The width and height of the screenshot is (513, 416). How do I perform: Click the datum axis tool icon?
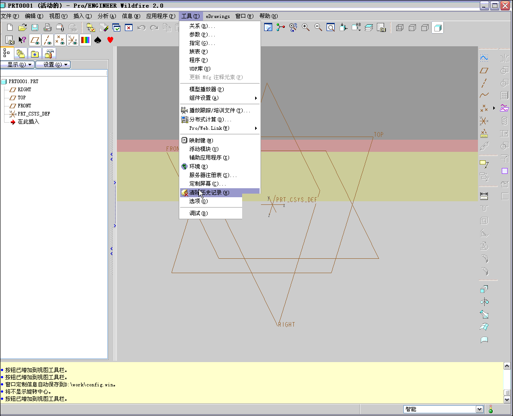pyautogui.click(x=484, y=83)
